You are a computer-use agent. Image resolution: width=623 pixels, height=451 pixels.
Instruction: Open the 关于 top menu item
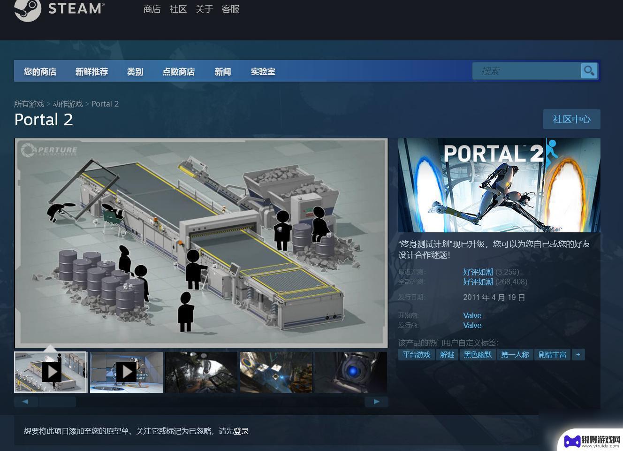pos(204,9)
